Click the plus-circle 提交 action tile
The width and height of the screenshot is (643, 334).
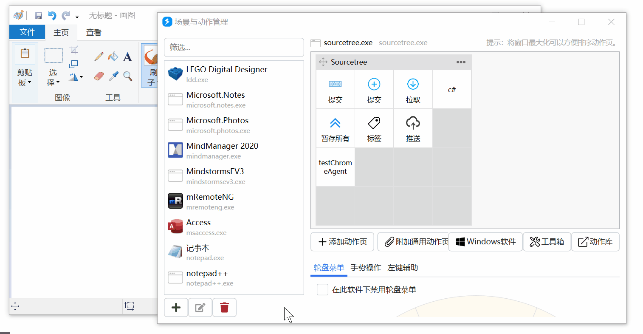coord(374,89)
